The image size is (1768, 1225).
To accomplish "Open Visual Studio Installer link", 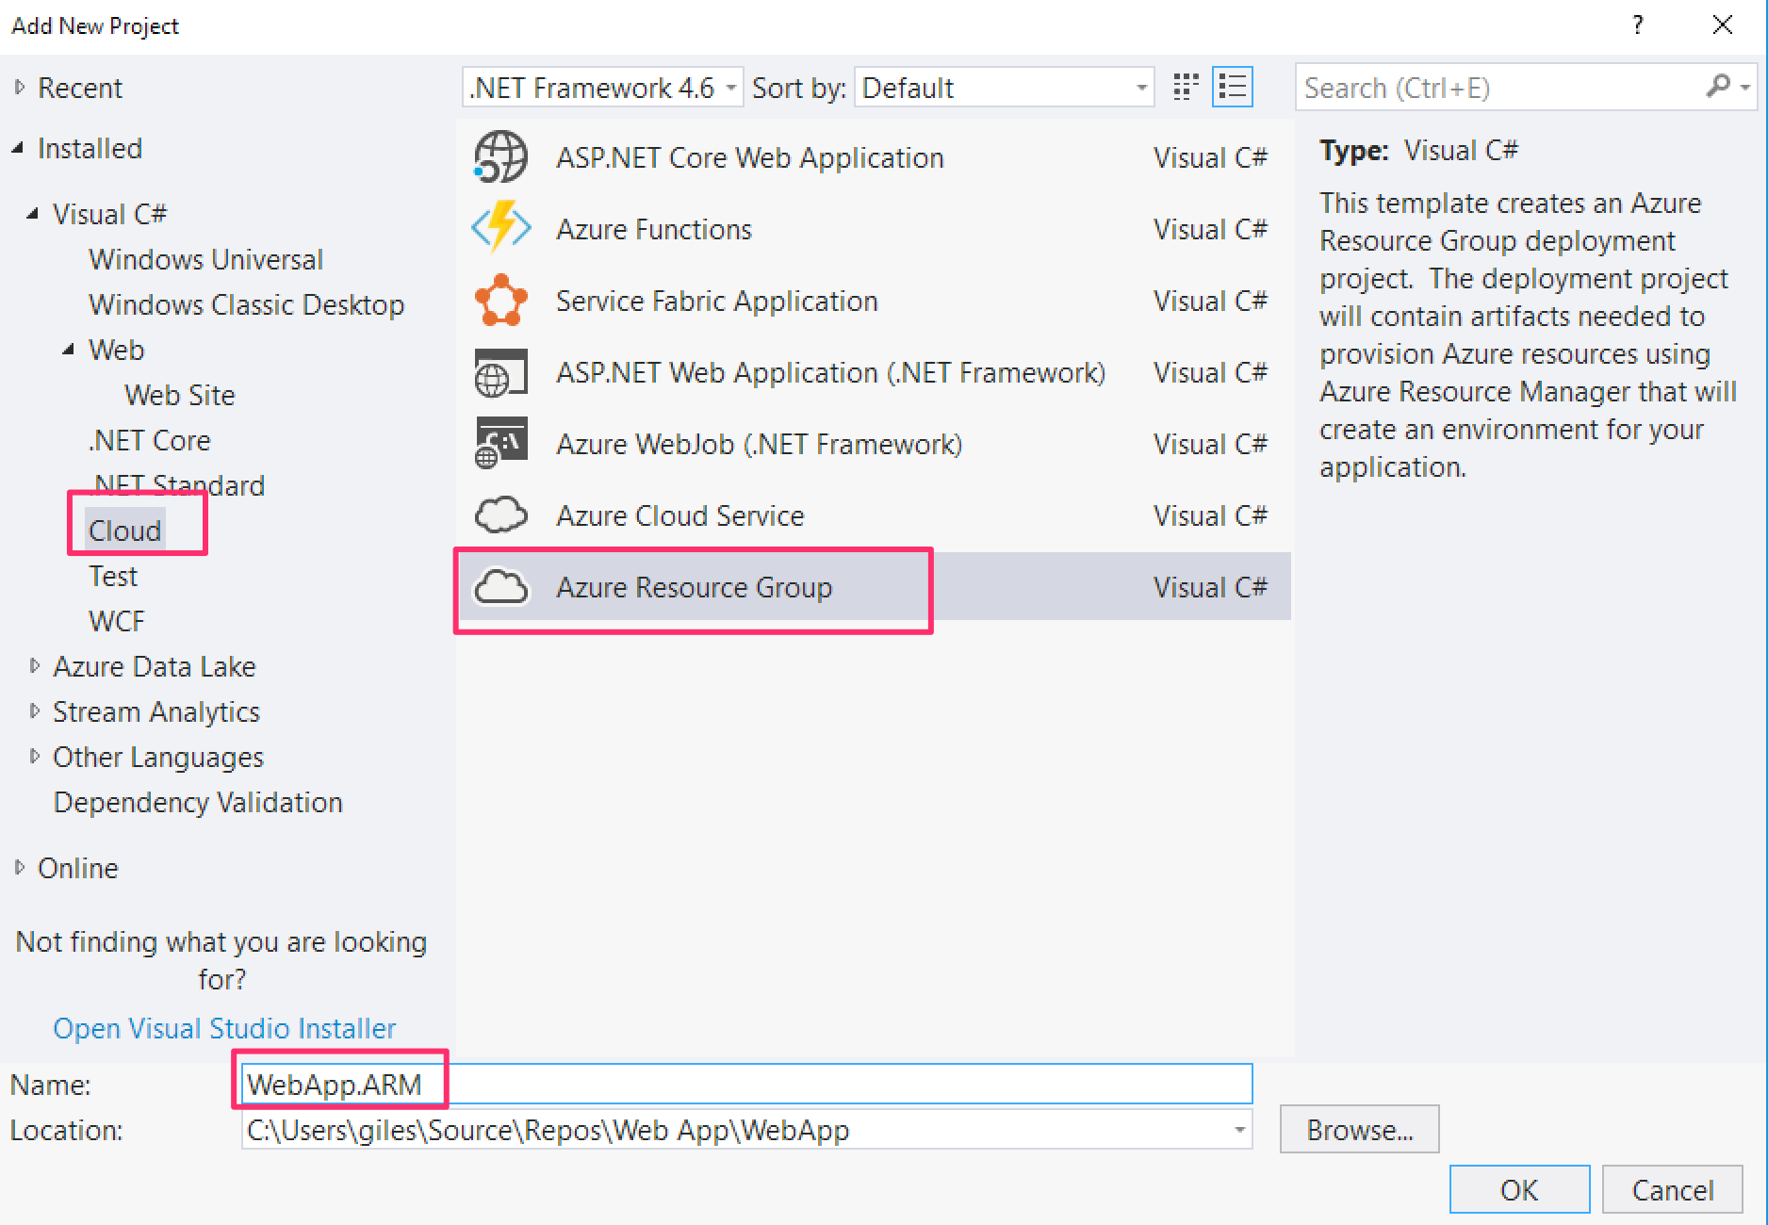I will (224, 1028).
